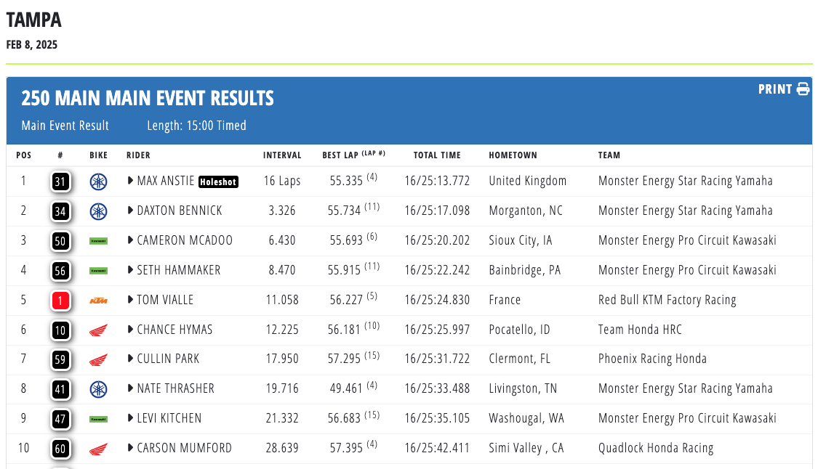Expand Seth Hammaker row details
Screen dimensions: 818x469
coord(131,270)
